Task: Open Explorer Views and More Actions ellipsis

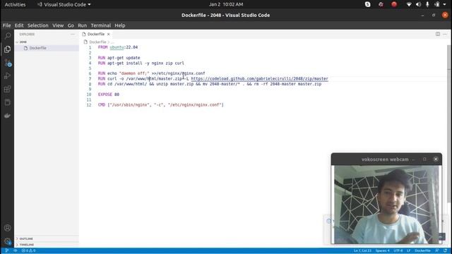Action: 73,34
